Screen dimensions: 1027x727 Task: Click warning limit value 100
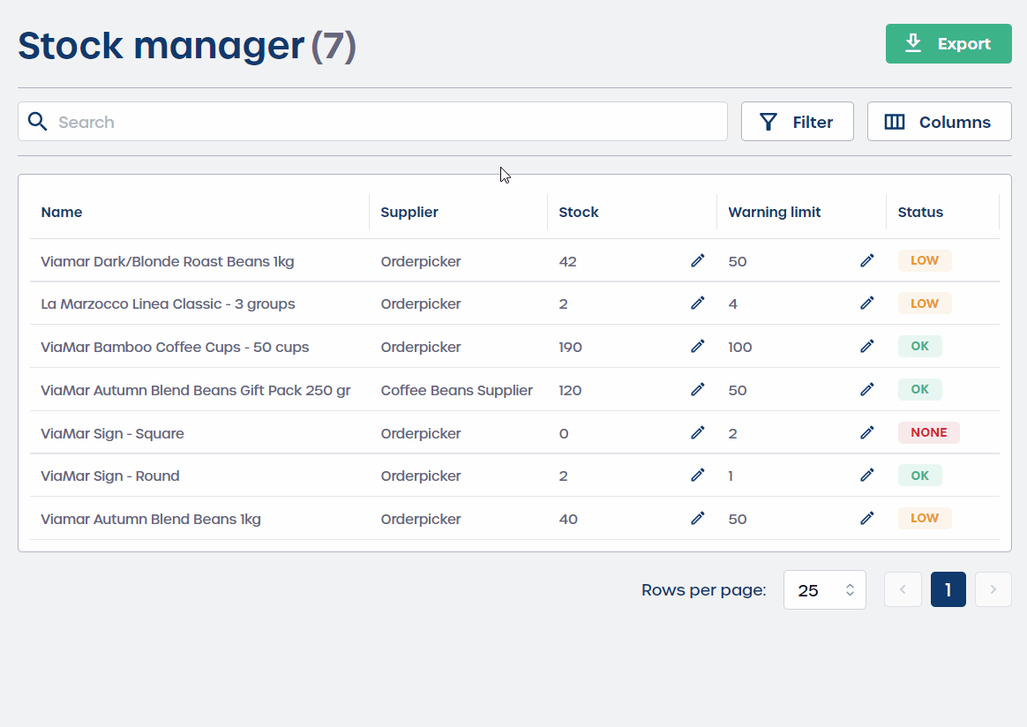click(740, 347)
